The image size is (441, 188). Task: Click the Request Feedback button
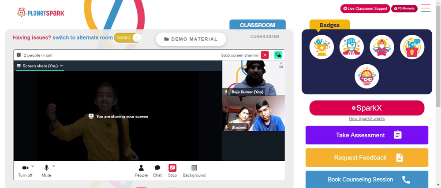coord(367,158)
